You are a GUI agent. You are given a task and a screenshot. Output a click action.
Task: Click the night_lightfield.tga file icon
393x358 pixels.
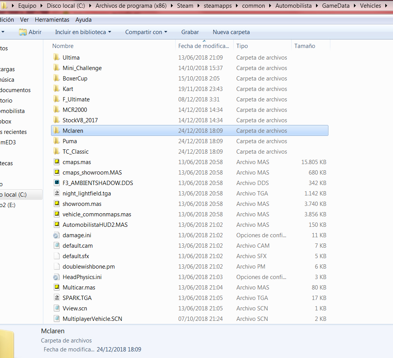tap(56, 194)
